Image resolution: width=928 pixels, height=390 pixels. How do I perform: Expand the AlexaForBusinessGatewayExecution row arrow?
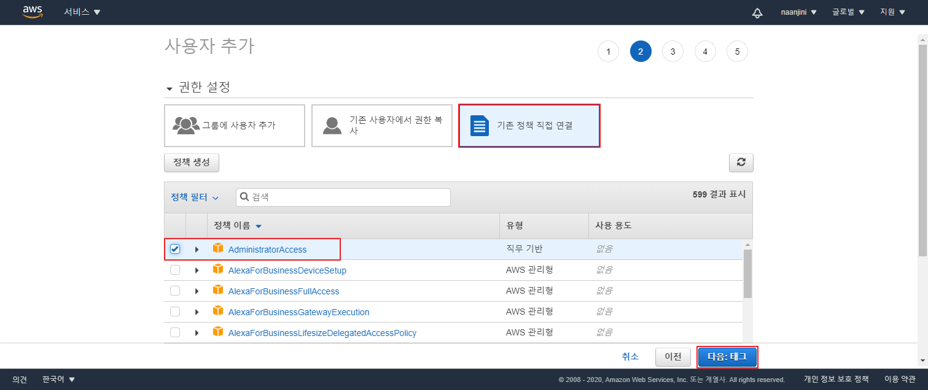tap(197, 312)
